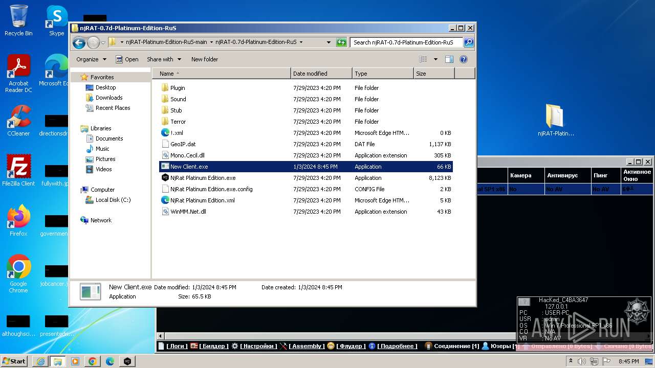Select WinMM.Net.dll file icon
This screenshot has height=368, width=655.
165,212
